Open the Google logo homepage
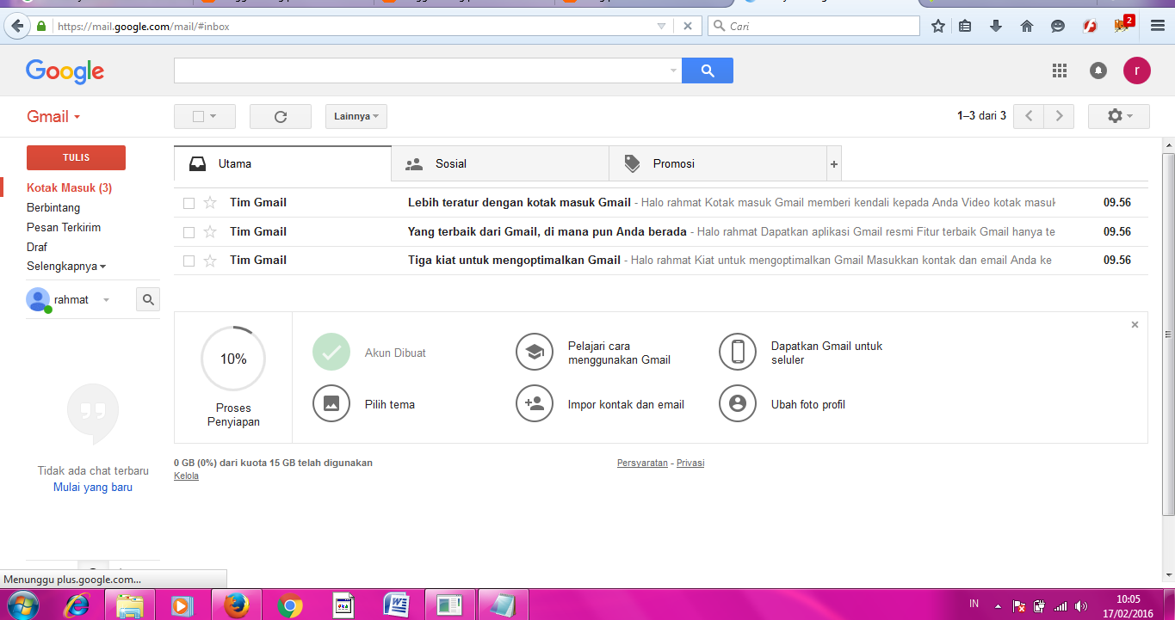Screen dimensions: 1175x620 [x=65, y=71]
